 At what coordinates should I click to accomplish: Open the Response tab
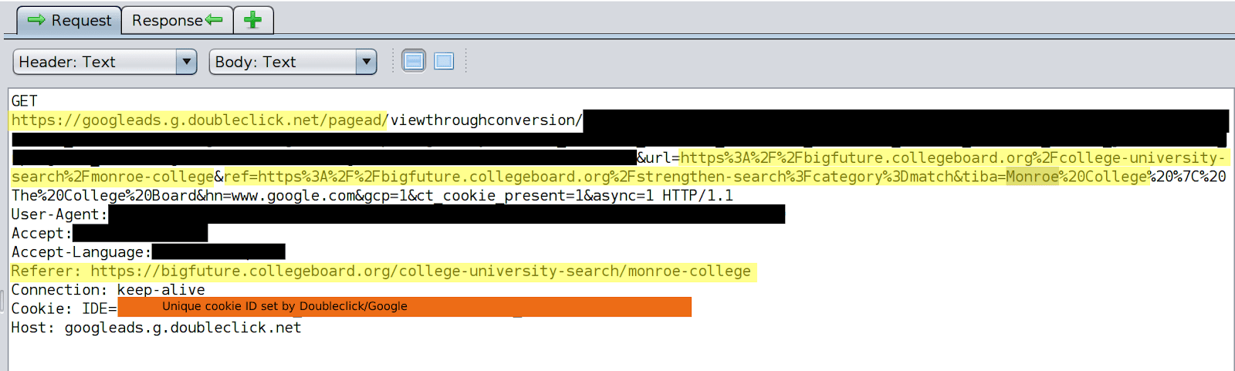tap(177, 20)
